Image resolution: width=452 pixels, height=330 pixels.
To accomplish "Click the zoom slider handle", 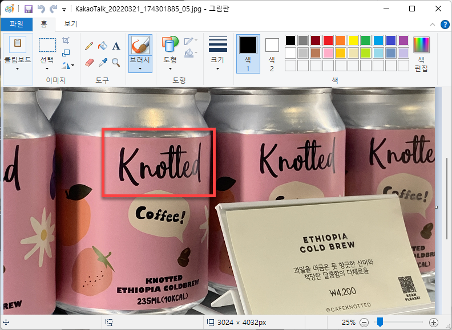I will (380, 322).
